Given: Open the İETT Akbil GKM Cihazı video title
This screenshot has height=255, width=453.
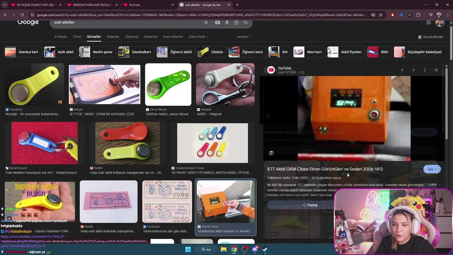Looking at the screenshot, I should (325, 169).
